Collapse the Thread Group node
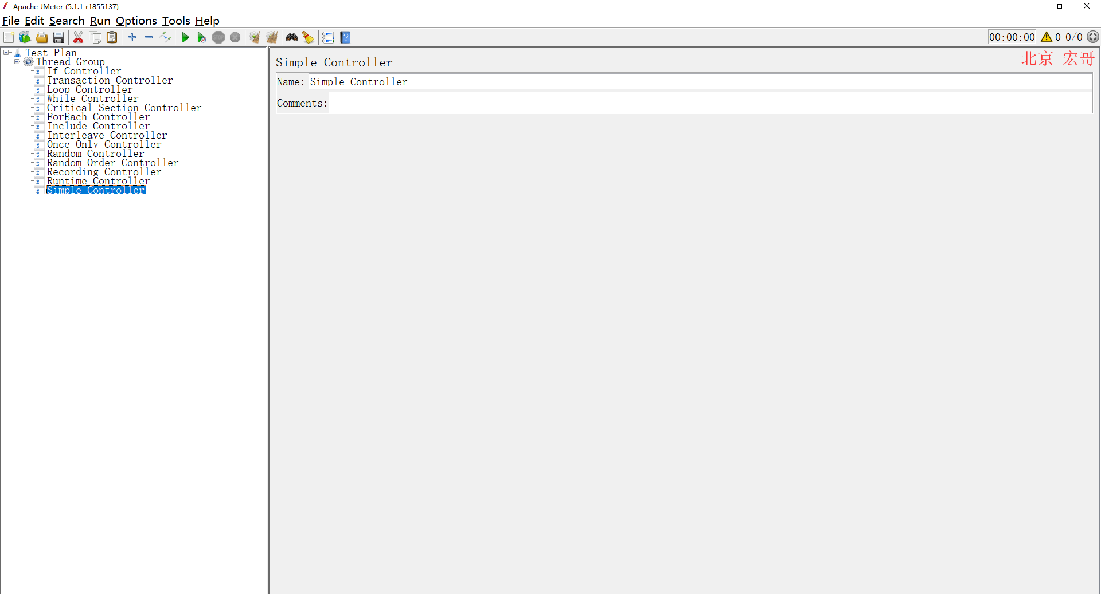 pyautogui.click(x=17, y=62)
